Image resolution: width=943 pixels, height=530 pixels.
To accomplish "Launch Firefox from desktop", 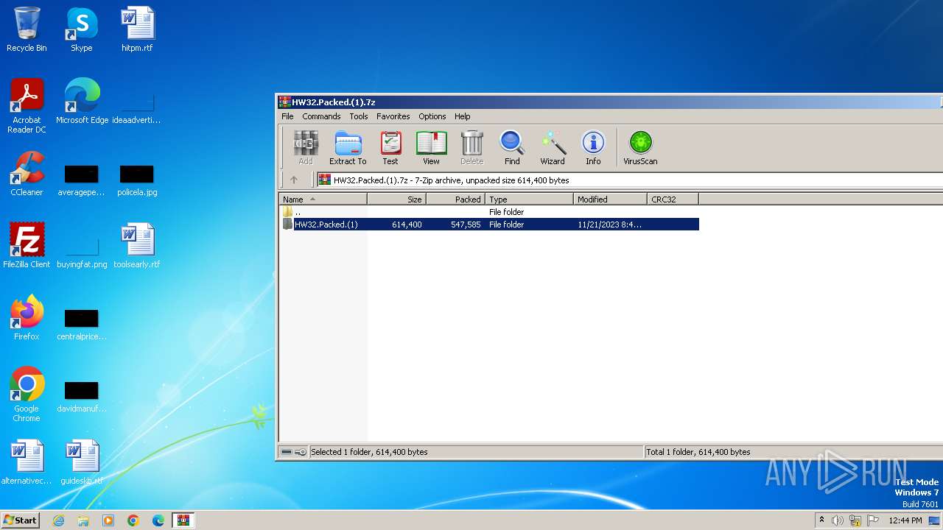I will point(27,318).
